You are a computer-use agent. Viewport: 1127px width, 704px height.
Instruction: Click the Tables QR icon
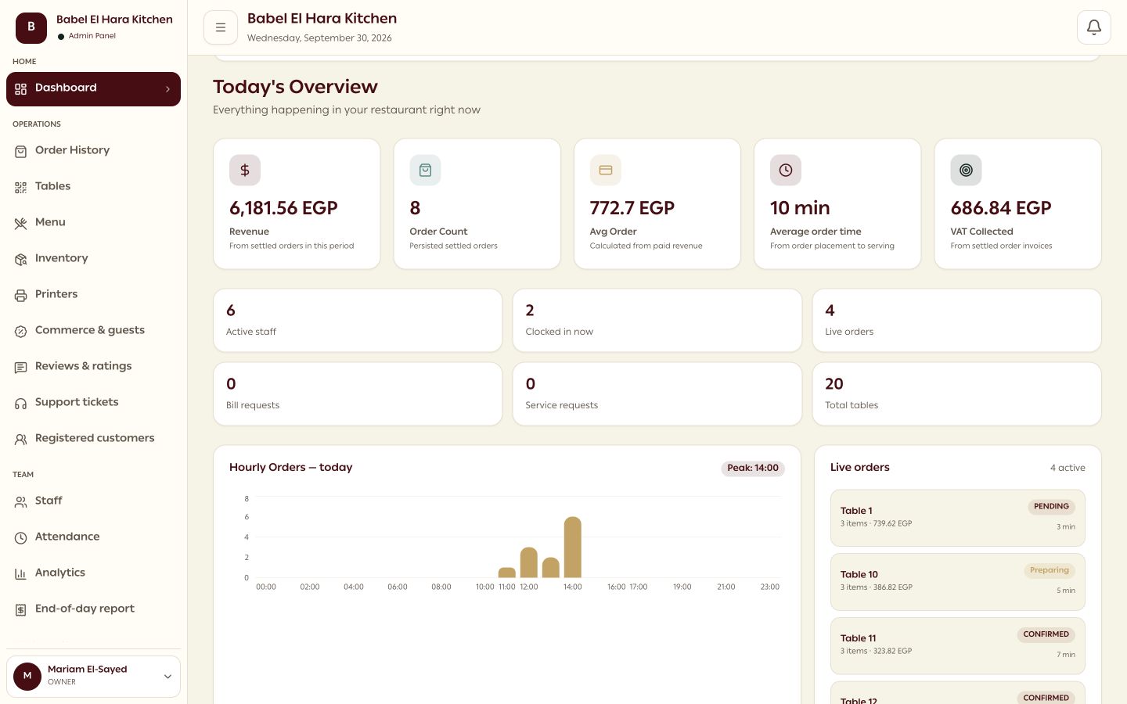coord(21,188)
